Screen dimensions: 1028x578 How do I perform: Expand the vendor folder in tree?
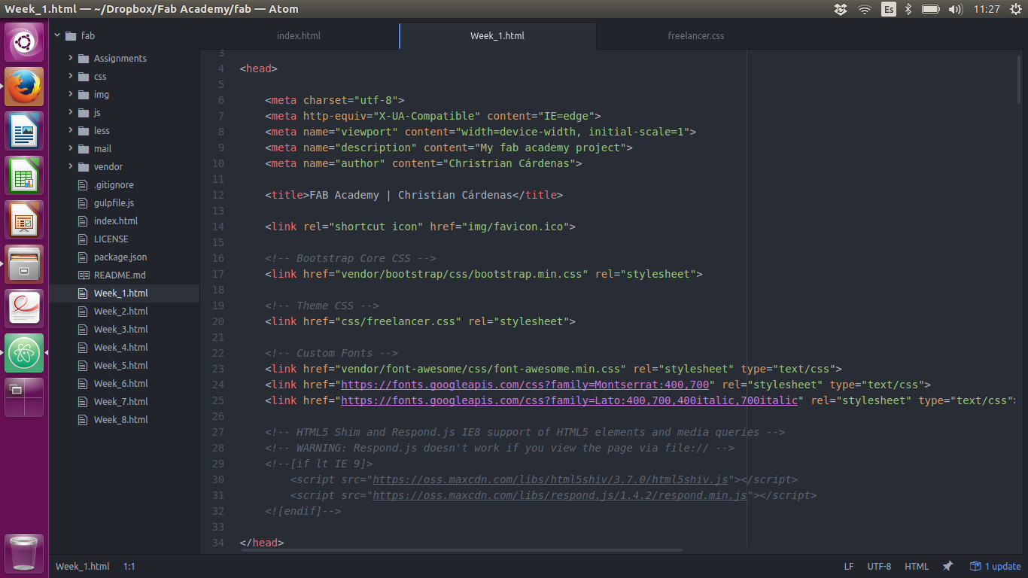(108, 166)
